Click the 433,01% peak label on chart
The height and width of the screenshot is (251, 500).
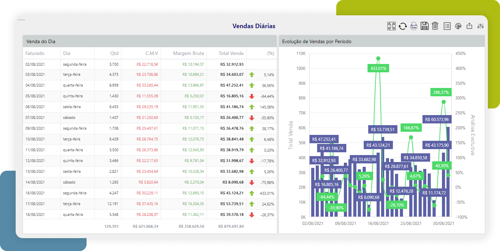pos(378,68)
